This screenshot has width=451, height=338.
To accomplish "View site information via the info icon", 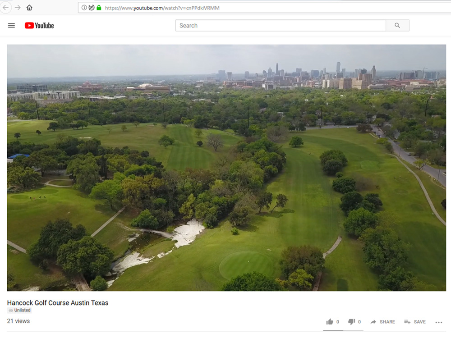I will point(84,8).
